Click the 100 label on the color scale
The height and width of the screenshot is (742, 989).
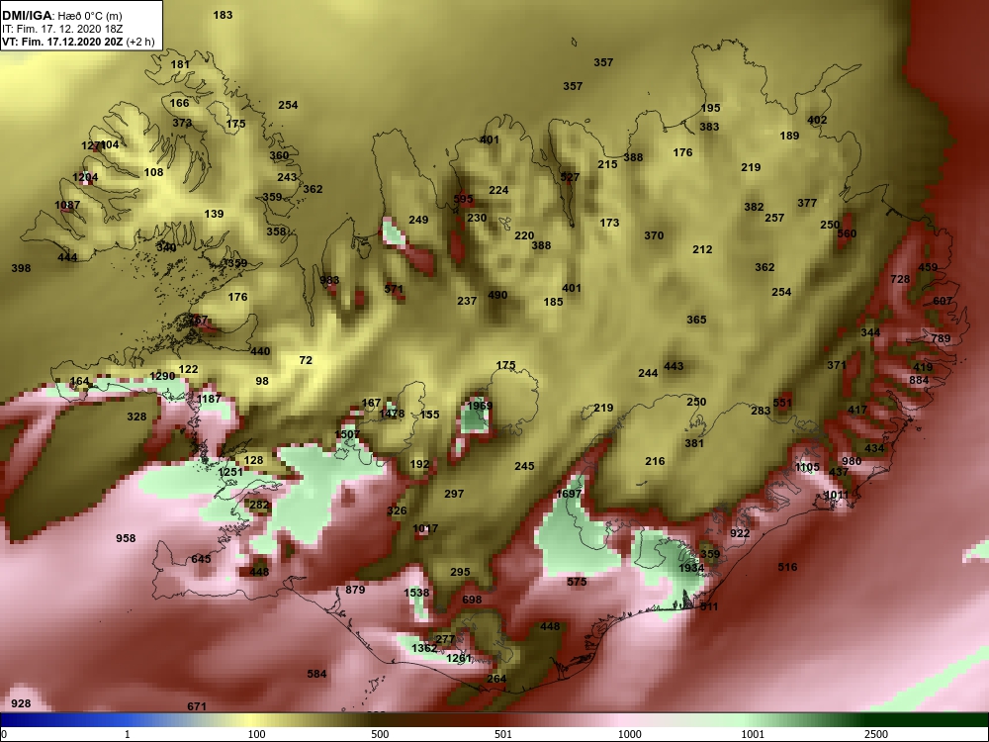[257, 734]
